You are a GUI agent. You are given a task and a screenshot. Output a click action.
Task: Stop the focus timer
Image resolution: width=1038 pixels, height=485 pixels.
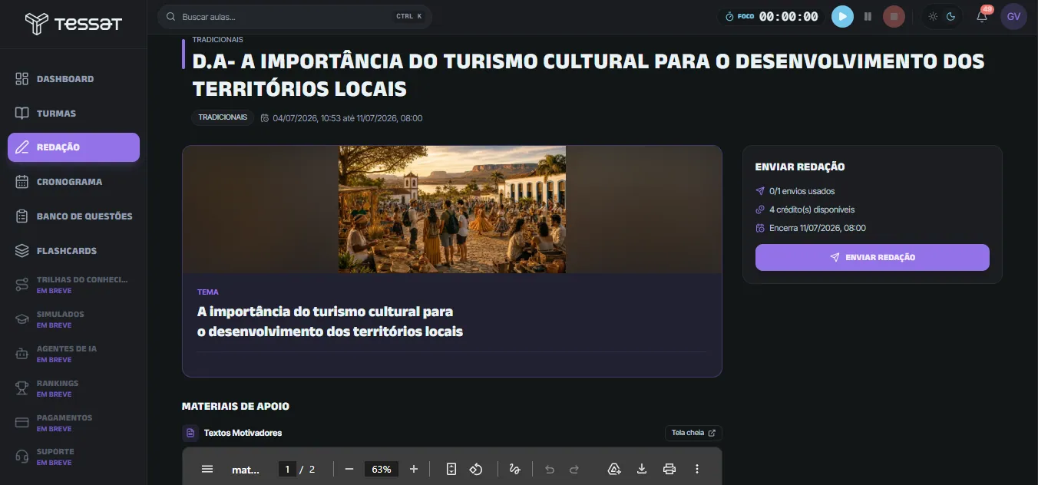894,16
